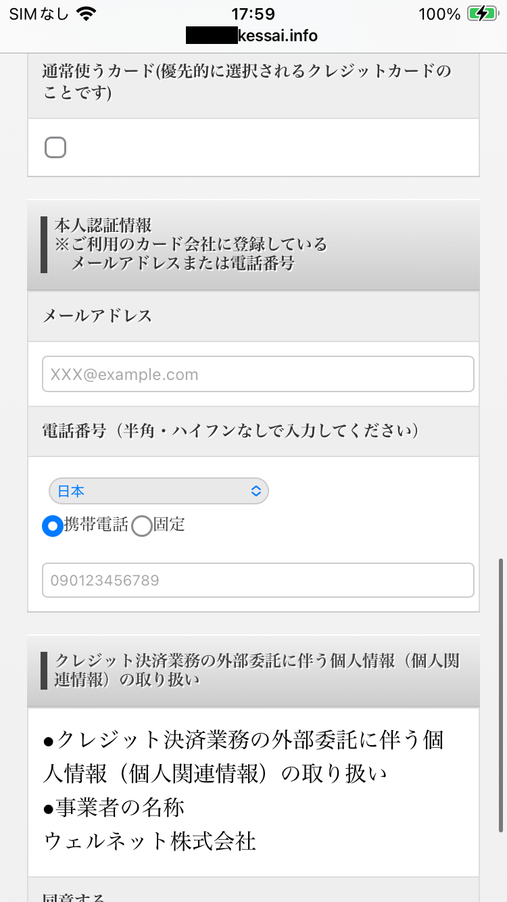The image size is (507, 902).
Task: Enable the 通常使うカード checkbox
Action: coord(55,147)
